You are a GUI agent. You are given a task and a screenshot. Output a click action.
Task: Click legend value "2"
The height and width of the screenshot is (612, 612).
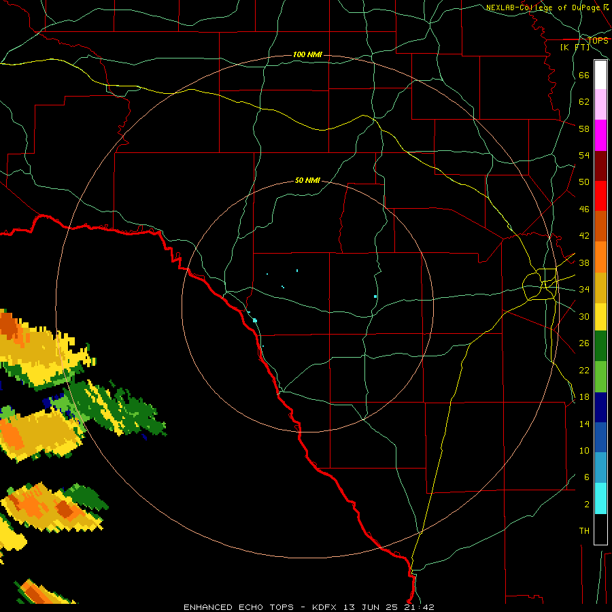point(587,505)
